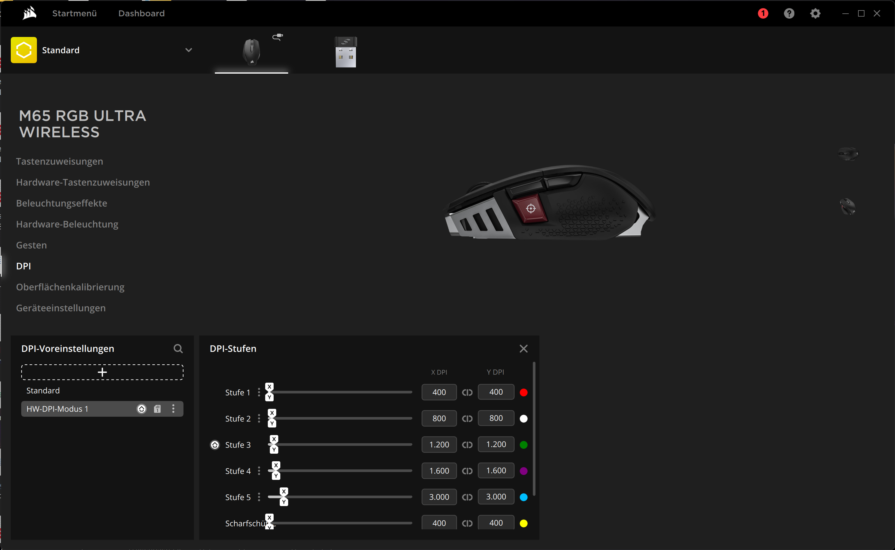Open the blue Stufe 5 color swatch
895x550 pixels.
coord(524,497)
